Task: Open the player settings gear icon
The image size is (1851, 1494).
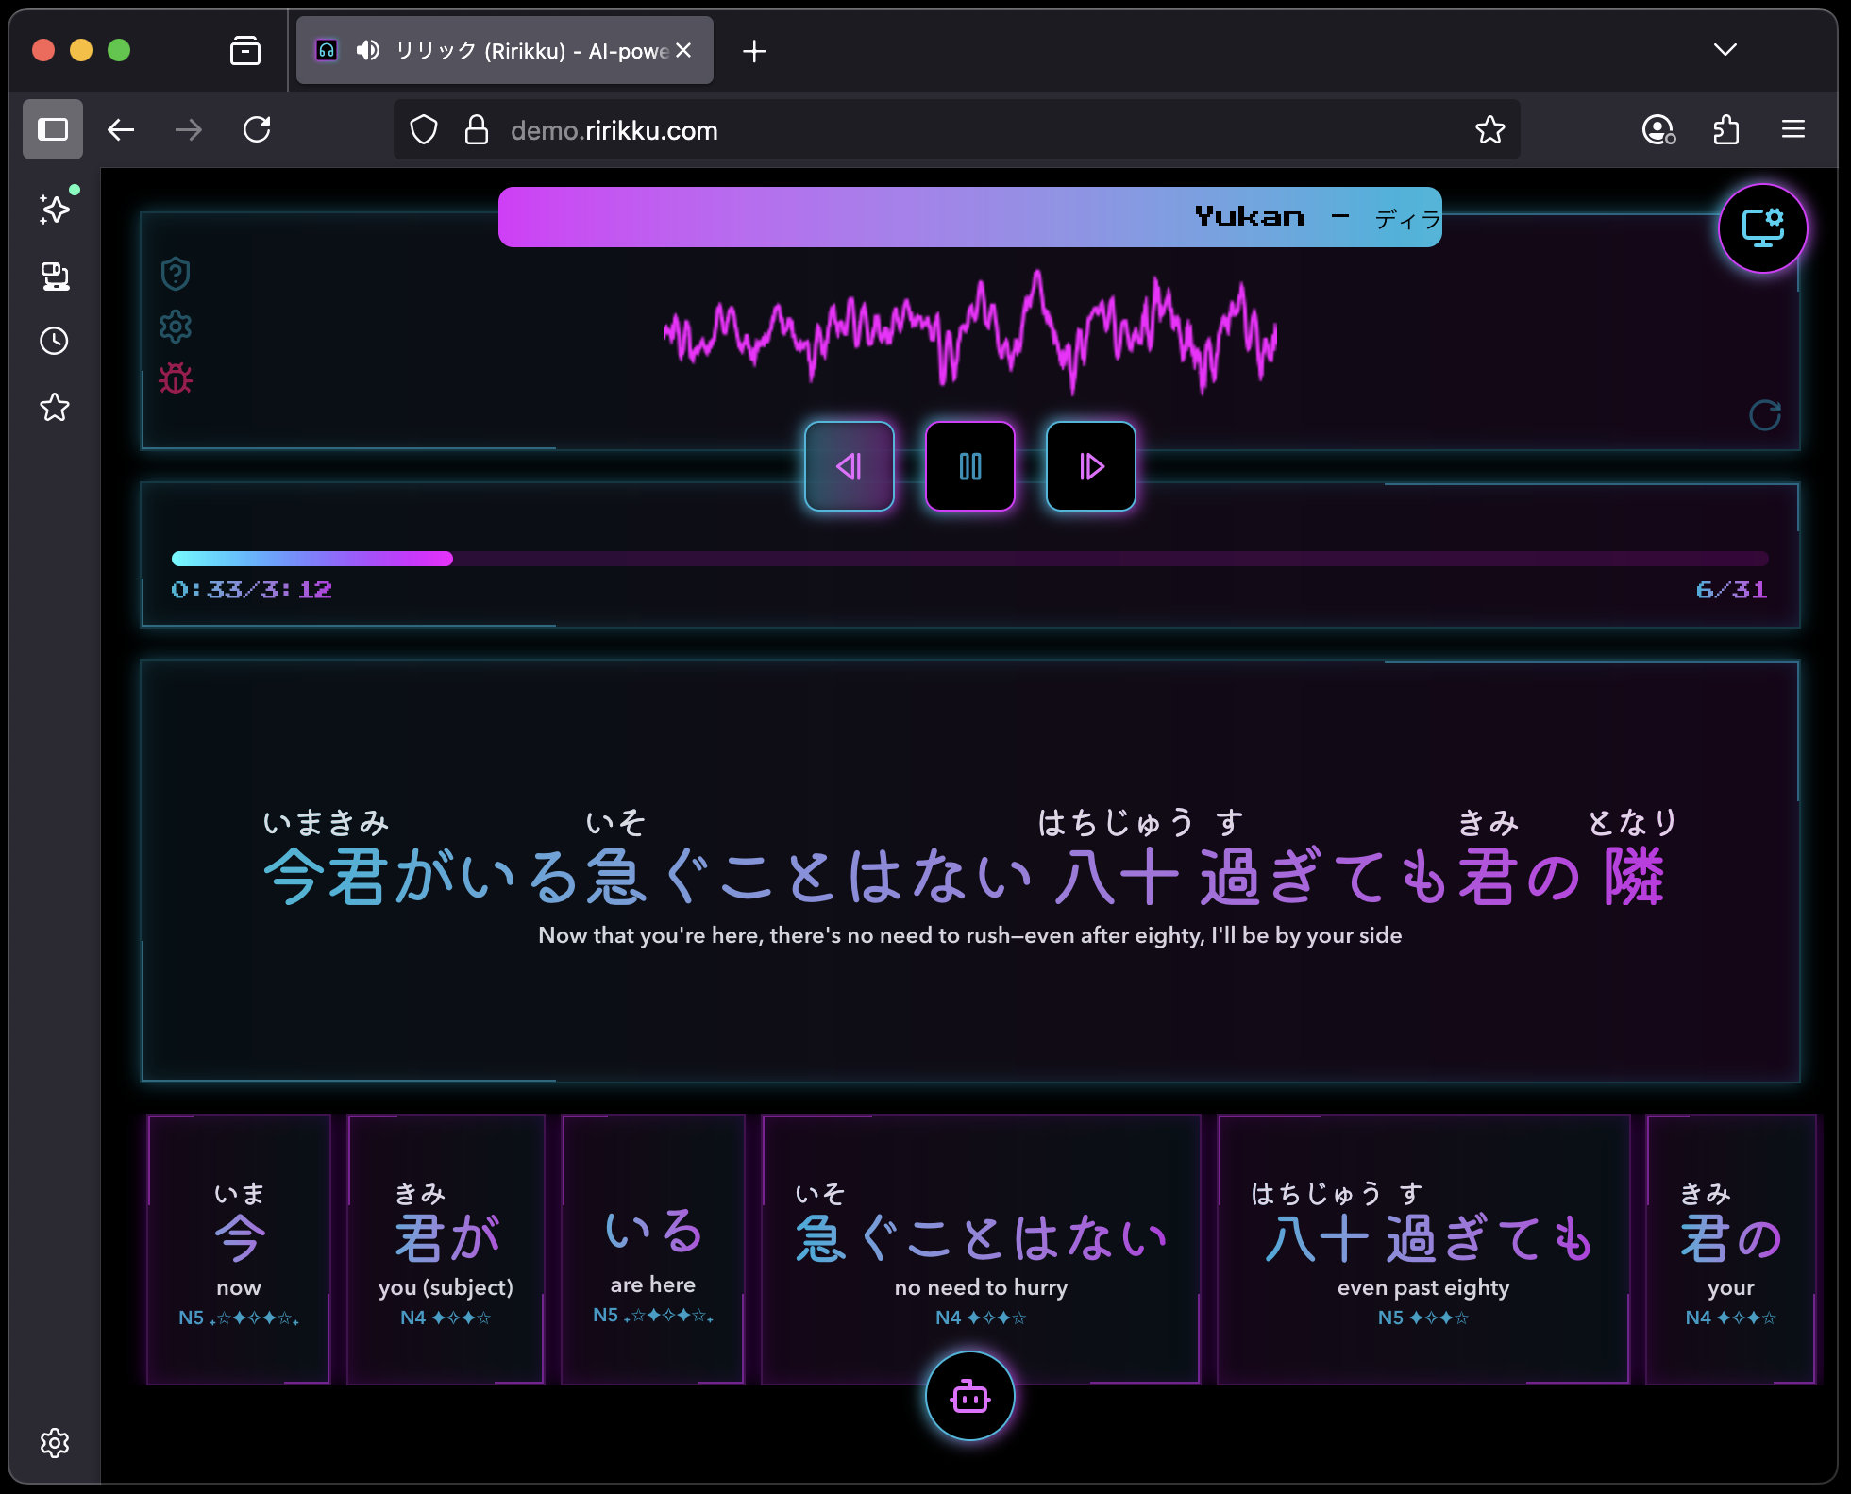Action: tap(176, 327)
